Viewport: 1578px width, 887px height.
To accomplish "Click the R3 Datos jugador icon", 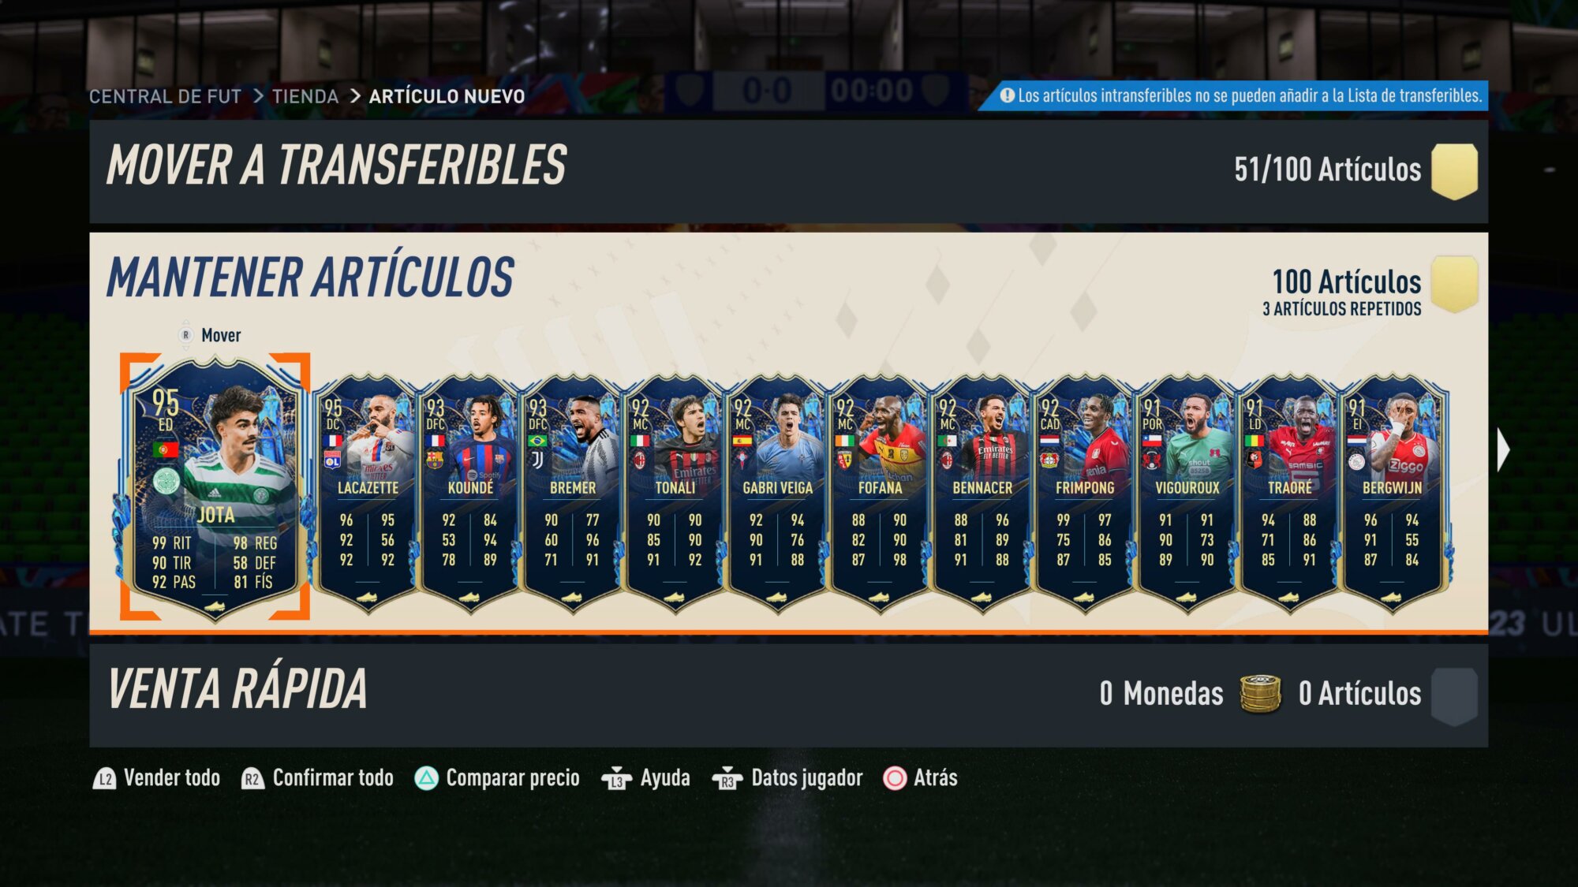I will [727, 779].
